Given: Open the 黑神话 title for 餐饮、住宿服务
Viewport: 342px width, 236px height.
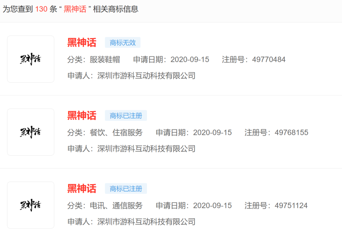Looking at the screenshot, I should click(82, 116).
